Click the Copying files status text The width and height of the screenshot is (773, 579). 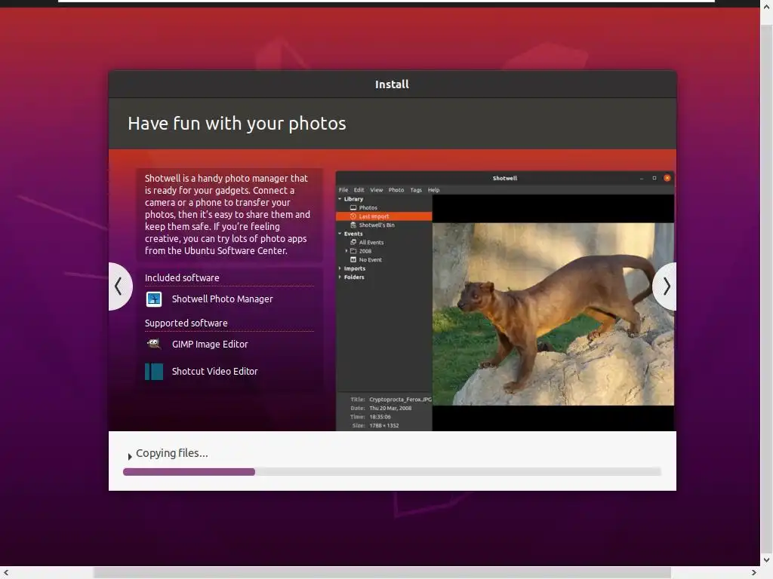tap(172, 453)
